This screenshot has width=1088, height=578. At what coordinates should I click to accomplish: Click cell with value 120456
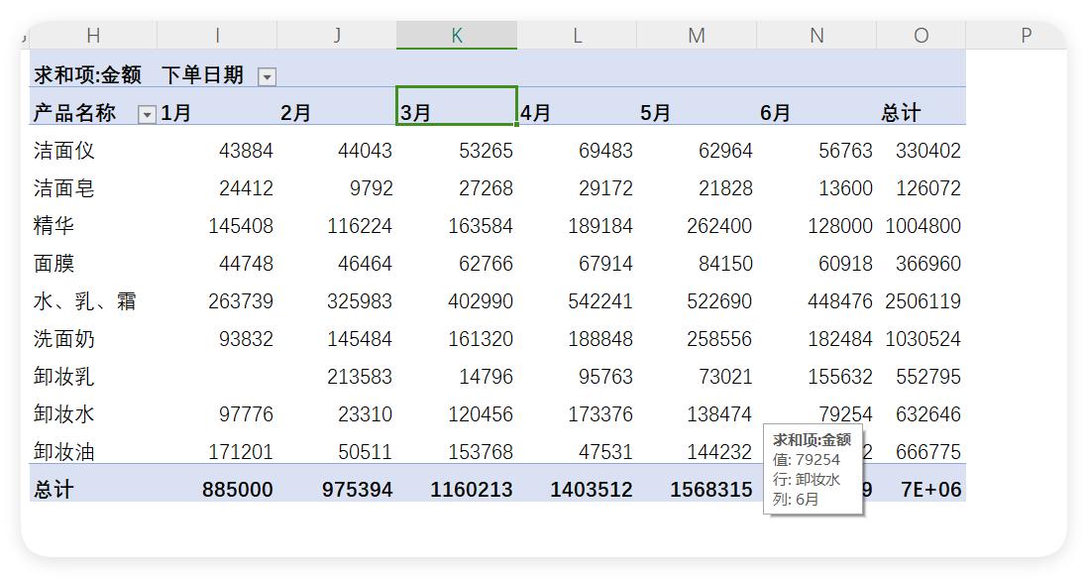481,414
